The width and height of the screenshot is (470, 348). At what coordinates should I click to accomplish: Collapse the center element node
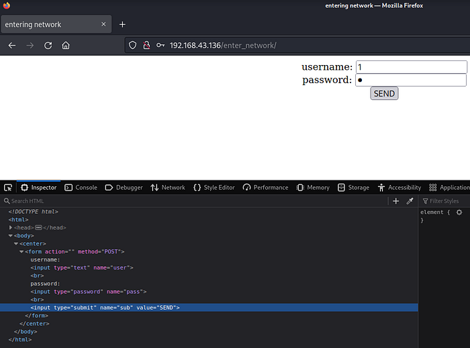pyautogui.click(x=16, y=243)
